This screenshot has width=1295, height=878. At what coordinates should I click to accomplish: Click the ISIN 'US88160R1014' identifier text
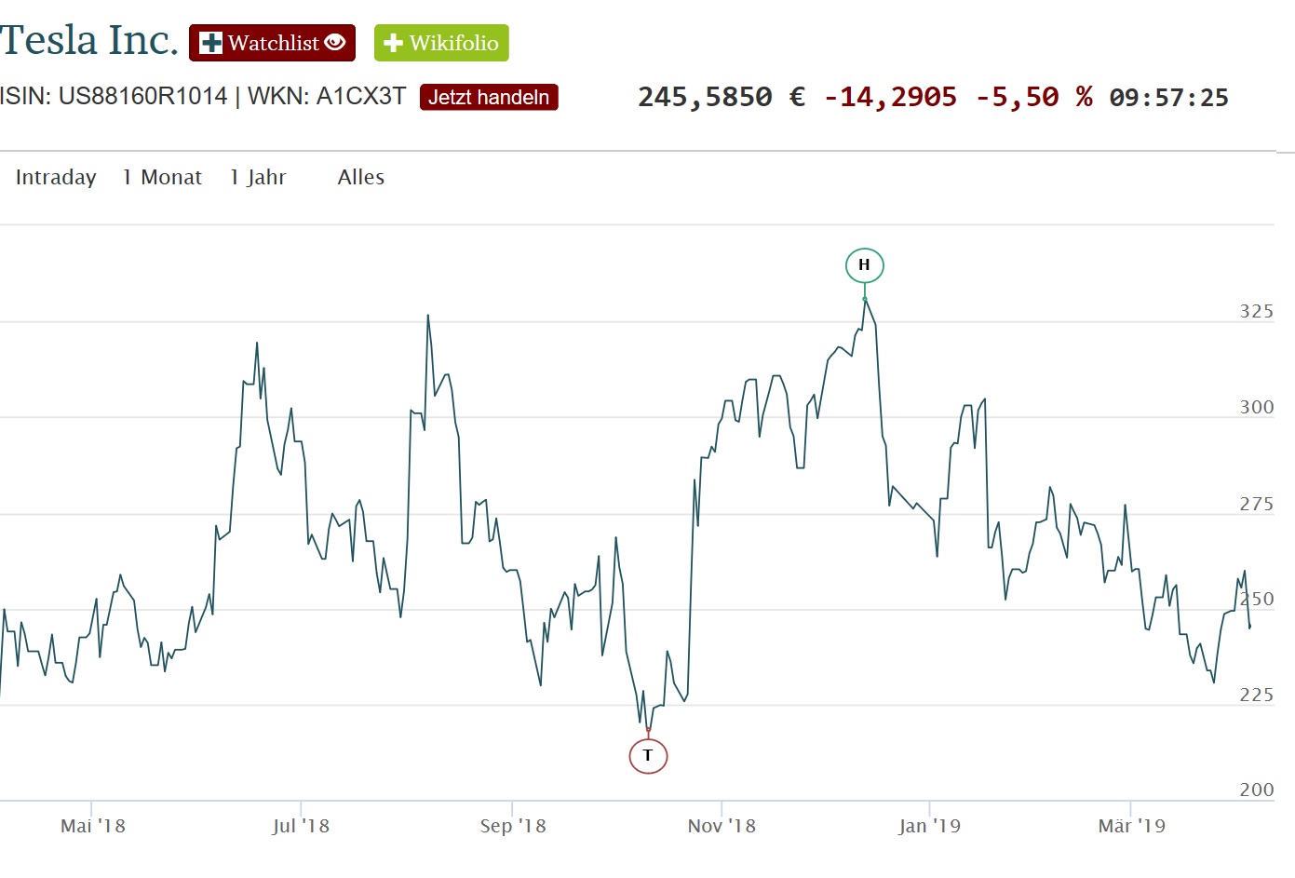142,94
